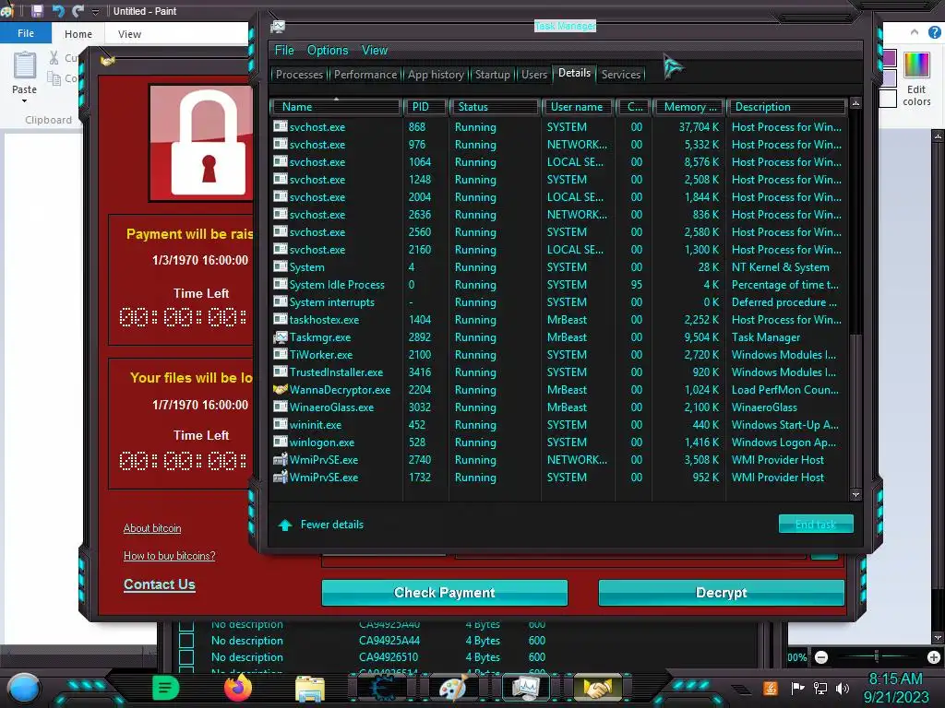This screenshot has width=945, height=708.
Task: Open Task Manager's File menu
Action: pos(284,51)
